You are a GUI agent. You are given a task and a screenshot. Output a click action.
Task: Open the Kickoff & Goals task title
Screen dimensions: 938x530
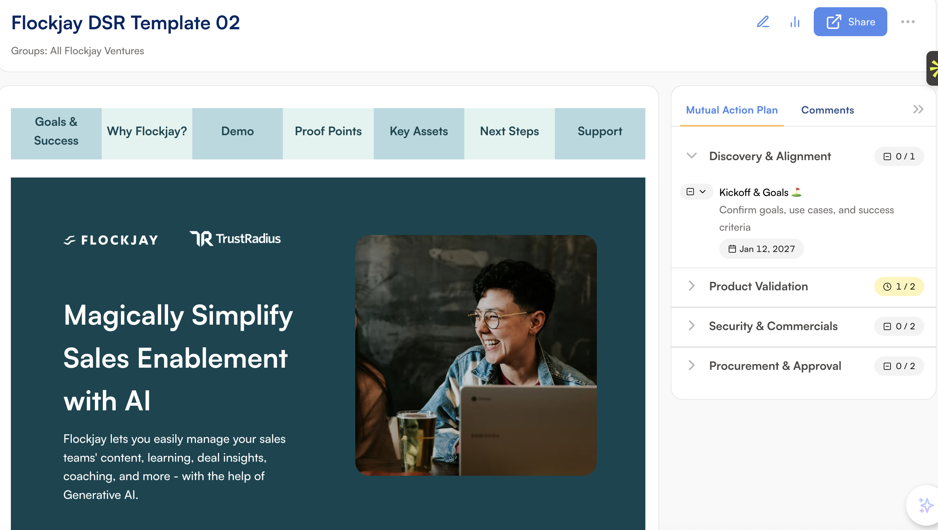click(x=754, y=192)
